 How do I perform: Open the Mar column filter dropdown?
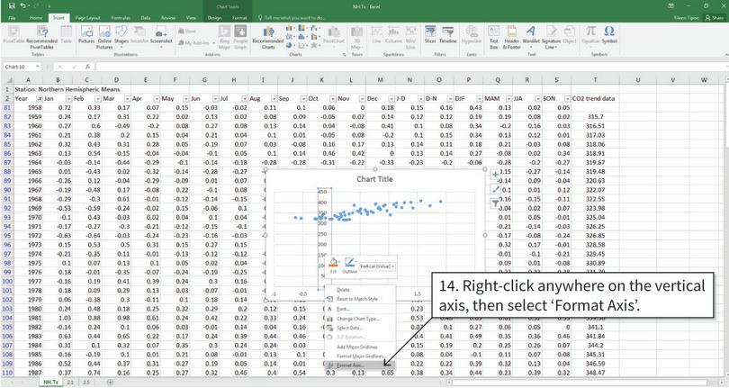[128, 99]
